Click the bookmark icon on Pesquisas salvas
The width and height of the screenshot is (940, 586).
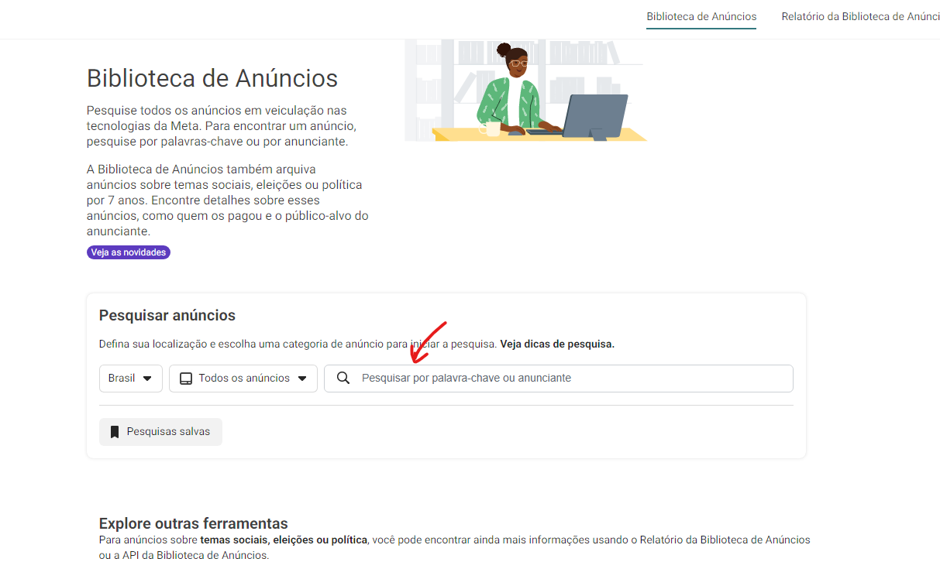pyautogui.click(x=115, y=432)
